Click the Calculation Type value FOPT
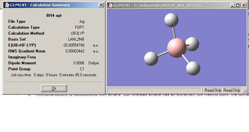This screenshot has width=249, height=132. tap(80, 27)
